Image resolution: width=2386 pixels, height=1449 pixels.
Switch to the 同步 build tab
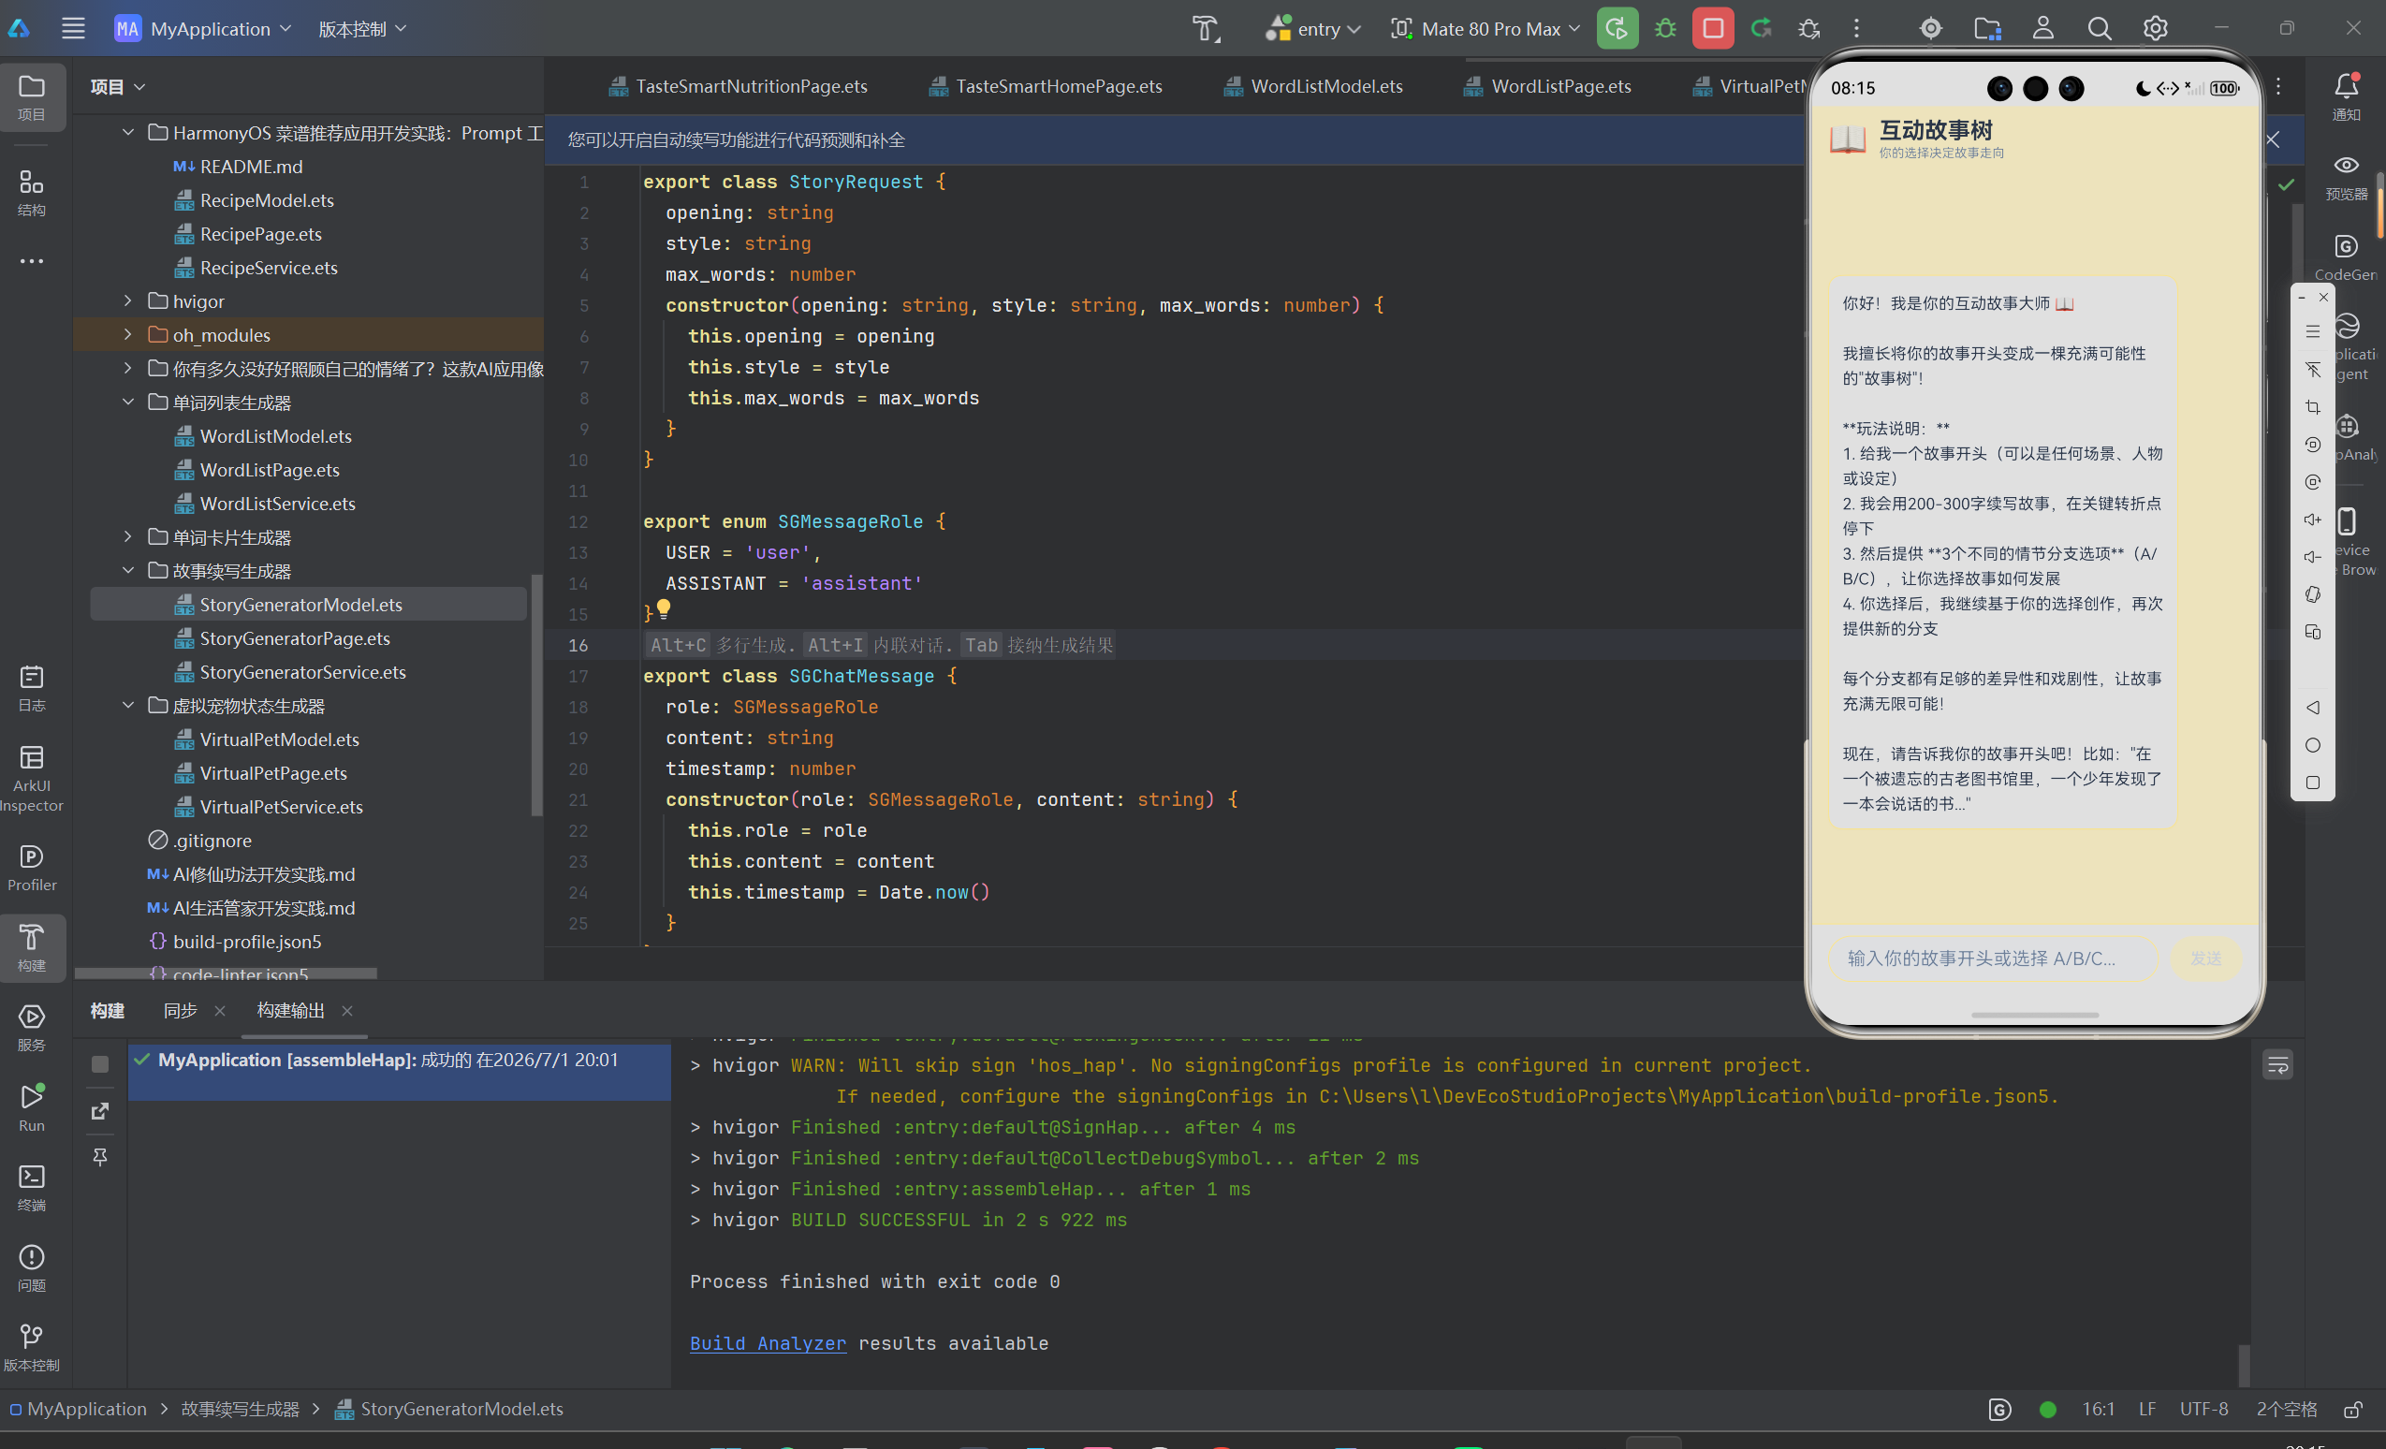[180, 1010]
